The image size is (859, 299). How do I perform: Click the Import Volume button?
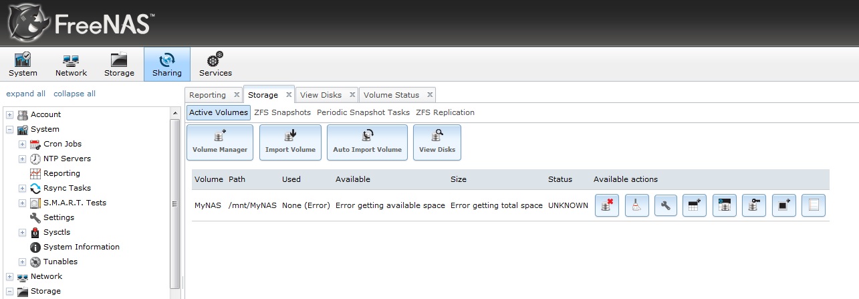click(x=290, y=142)
